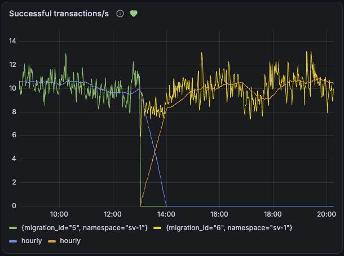Click the 0 y-axis label
The width and height of the screenshot is (344, 256).
[14, 206]
